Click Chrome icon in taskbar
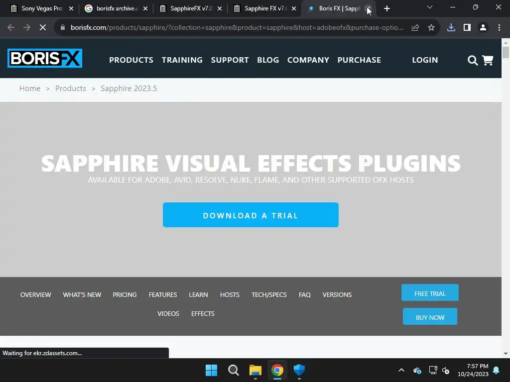Viewport: 510px width, 382px height. (277, 370)
